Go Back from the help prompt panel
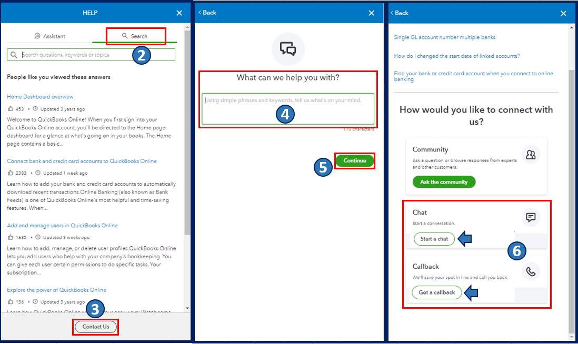Image resolution: width=578 pixels, height=344 pixels. click(x=207, y=13)
